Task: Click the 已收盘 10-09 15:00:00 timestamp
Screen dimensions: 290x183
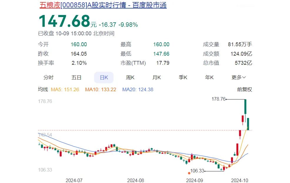Action: click(x=76, y=34)
